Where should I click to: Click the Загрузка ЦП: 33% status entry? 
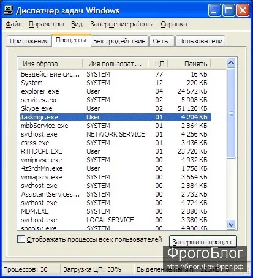[x=93, y=269]
